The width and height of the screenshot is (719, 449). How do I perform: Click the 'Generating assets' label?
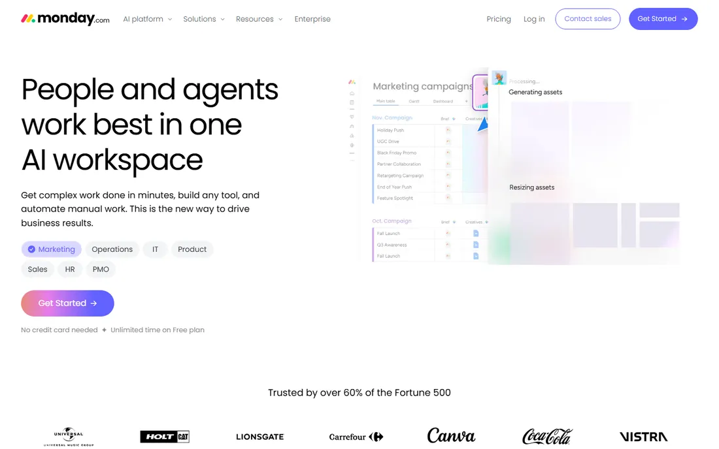coord(535,92)
